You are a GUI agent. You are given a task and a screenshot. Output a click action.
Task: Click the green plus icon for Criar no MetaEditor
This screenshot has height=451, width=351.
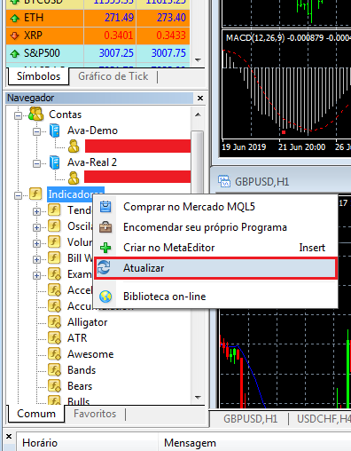[105, 248]
